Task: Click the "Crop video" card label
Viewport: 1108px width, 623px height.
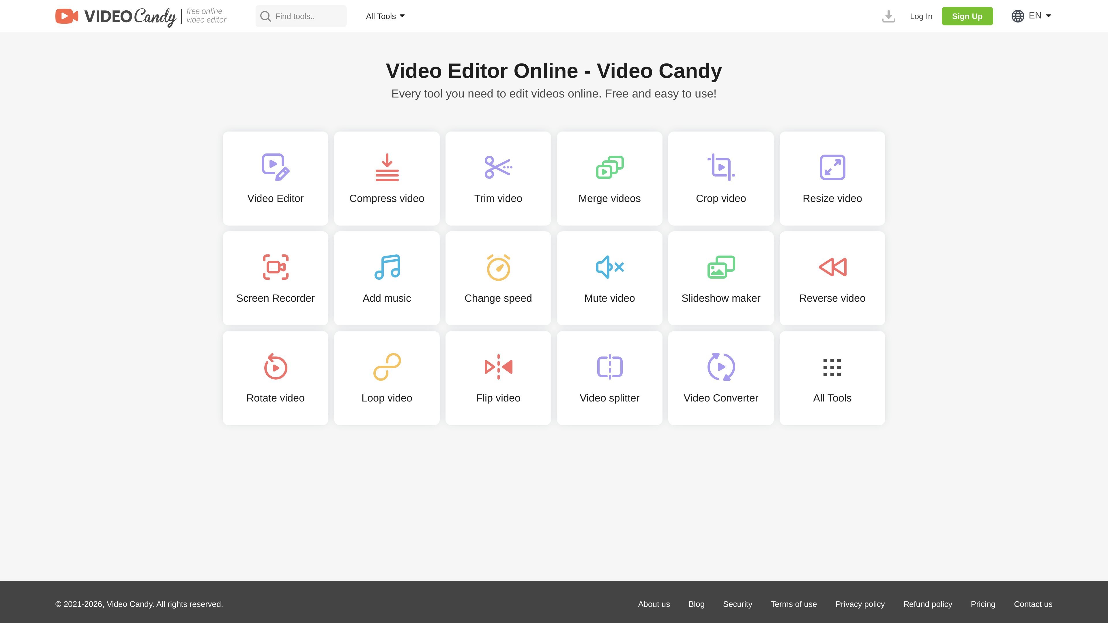Action: pos(721,199)
